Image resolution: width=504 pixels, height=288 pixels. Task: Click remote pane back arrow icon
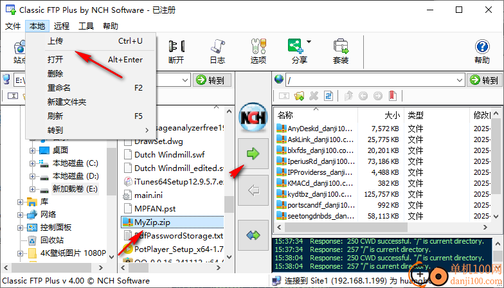[363, 96]
